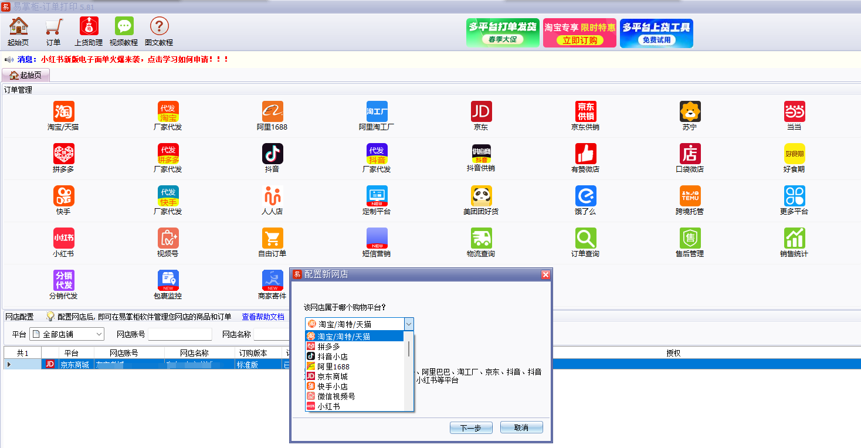Click 多平台上货工具 免费试用 banner

(x=656, y=33)
